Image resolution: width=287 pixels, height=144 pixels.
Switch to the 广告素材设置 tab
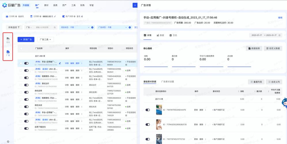coord(167,82)
